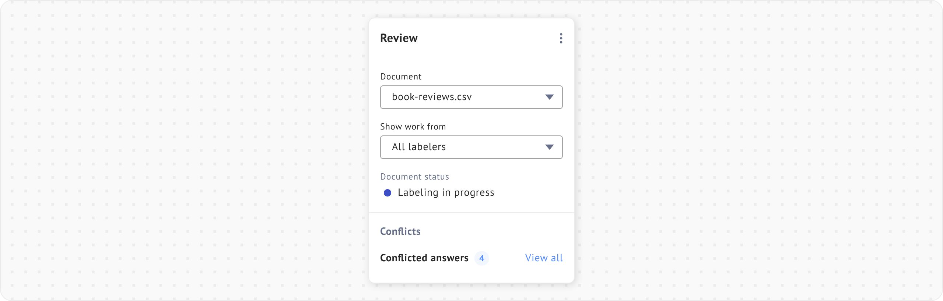Click the Document status label
Viewport: 943px width, 301px height.
click(414, 177)
